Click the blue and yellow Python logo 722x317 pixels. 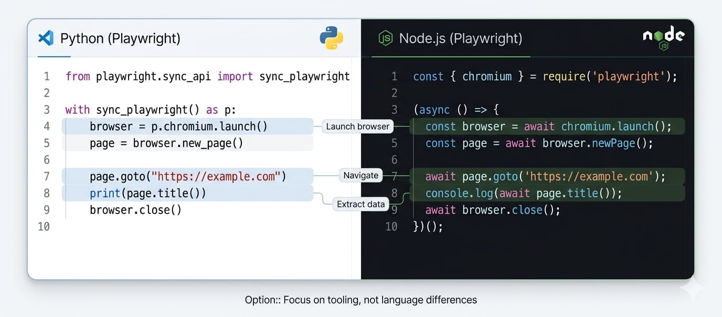[331, 38]
